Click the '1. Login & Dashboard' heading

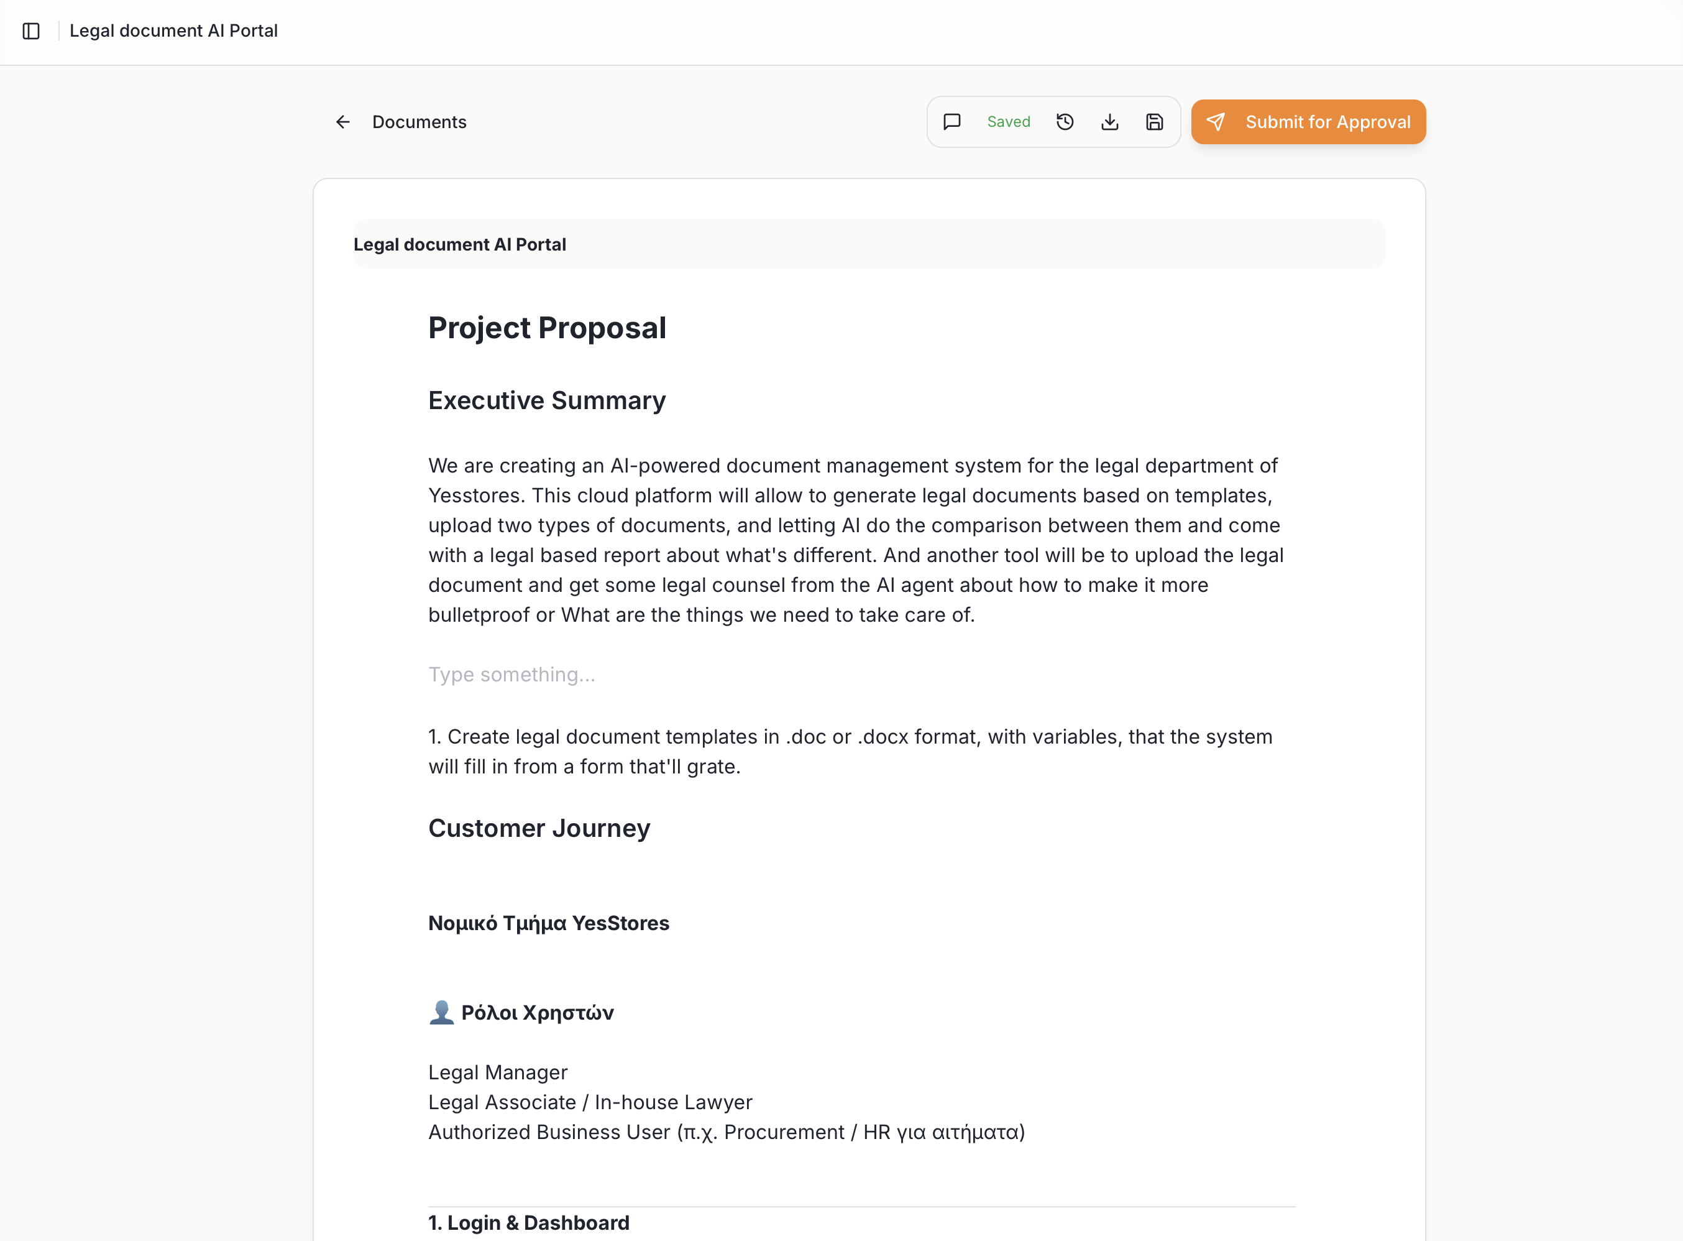(x=529, y=1223)
